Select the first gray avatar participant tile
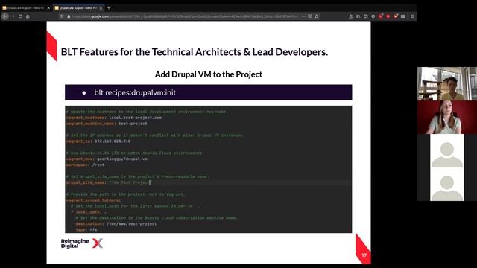 coord(447,150)
